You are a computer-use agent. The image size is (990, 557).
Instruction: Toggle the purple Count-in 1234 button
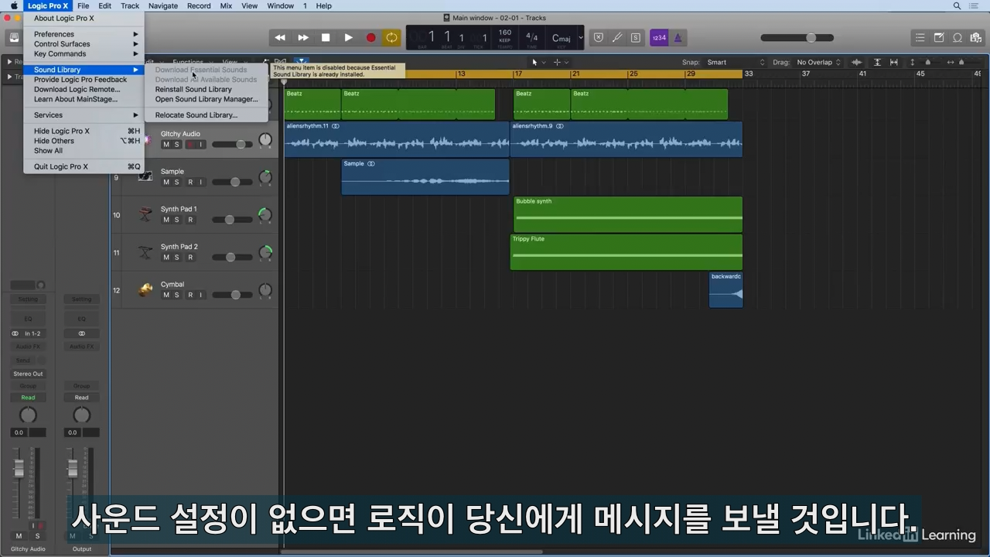pos(658,37)
